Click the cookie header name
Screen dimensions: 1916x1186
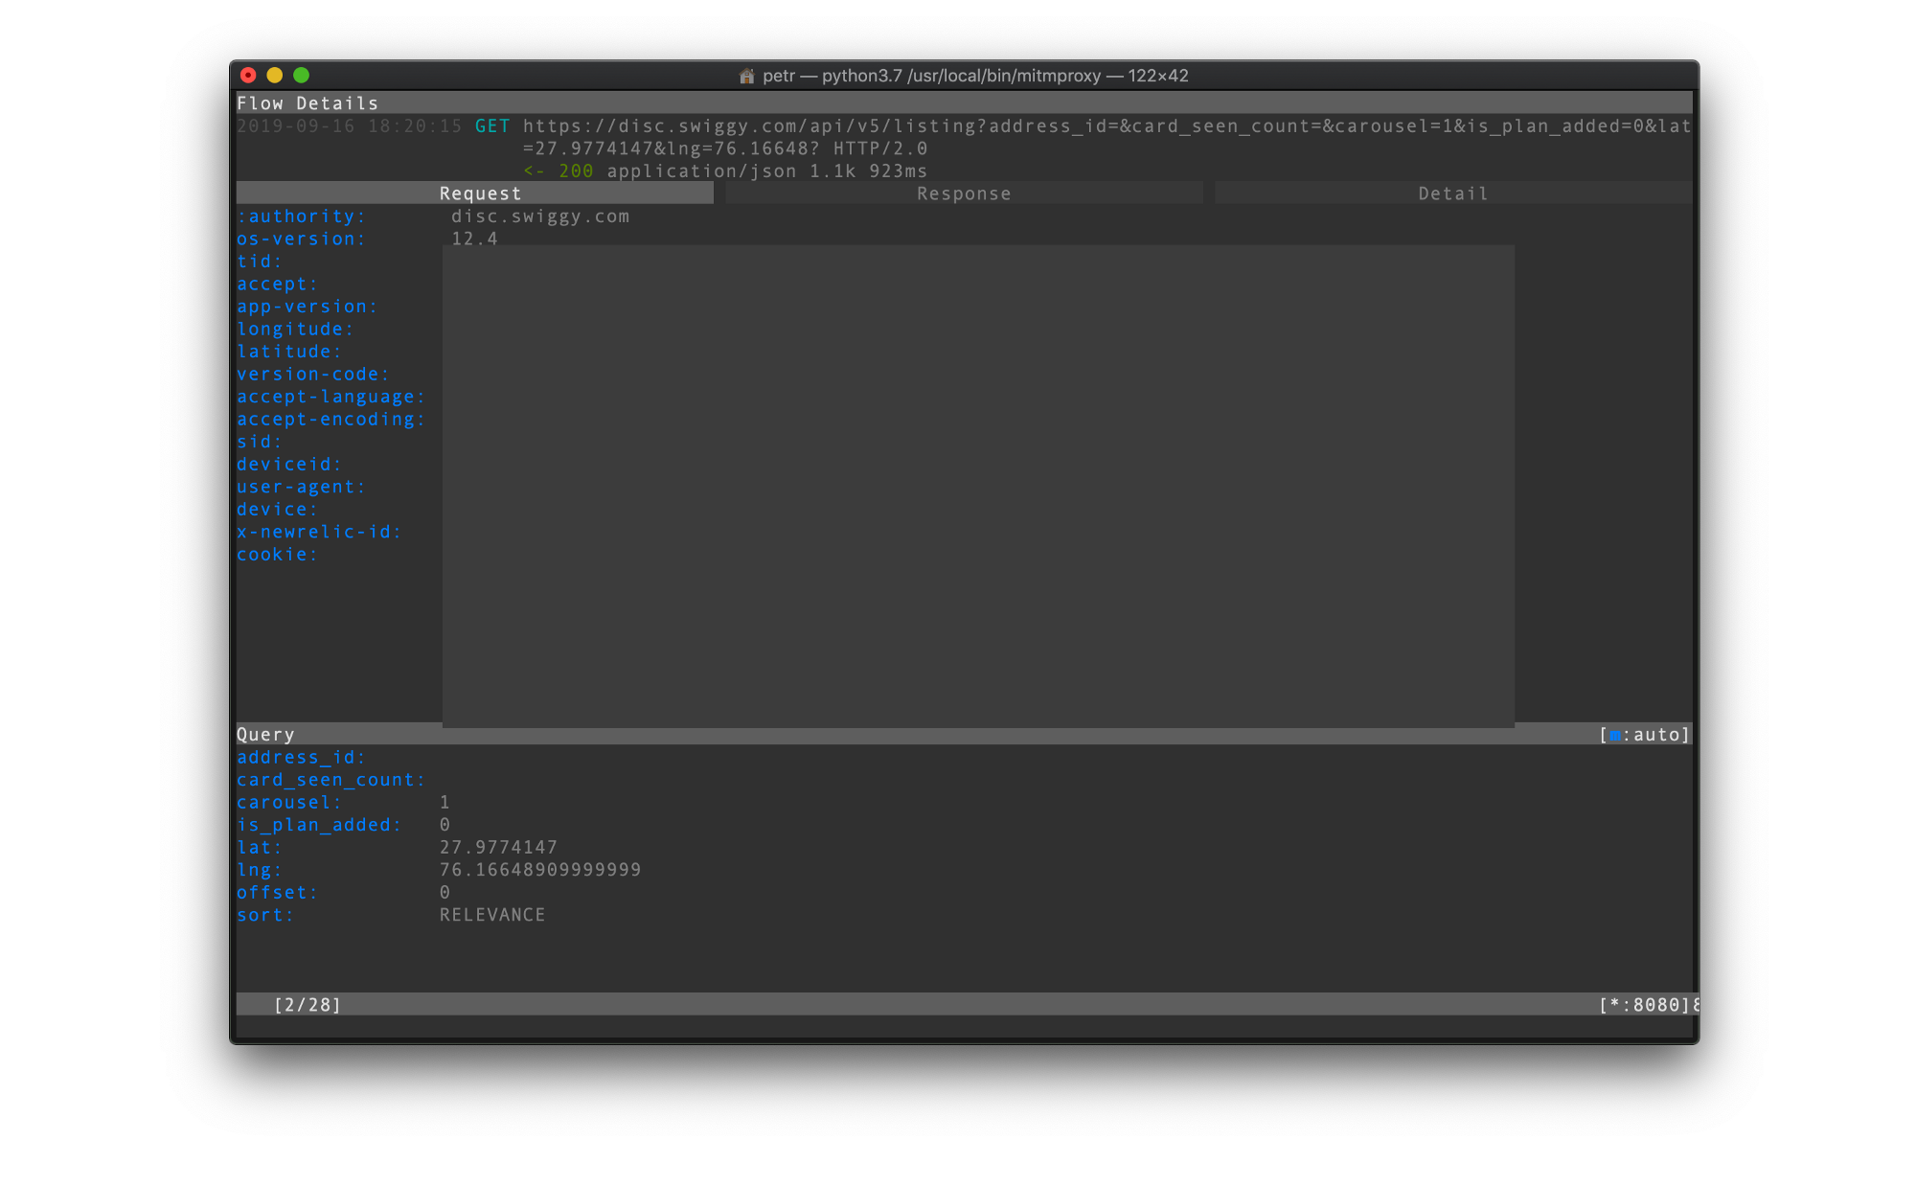(277, 555)
